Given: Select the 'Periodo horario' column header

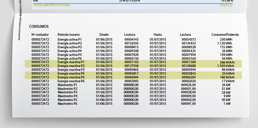Looking at the screenshot, I should pos(69,35).
